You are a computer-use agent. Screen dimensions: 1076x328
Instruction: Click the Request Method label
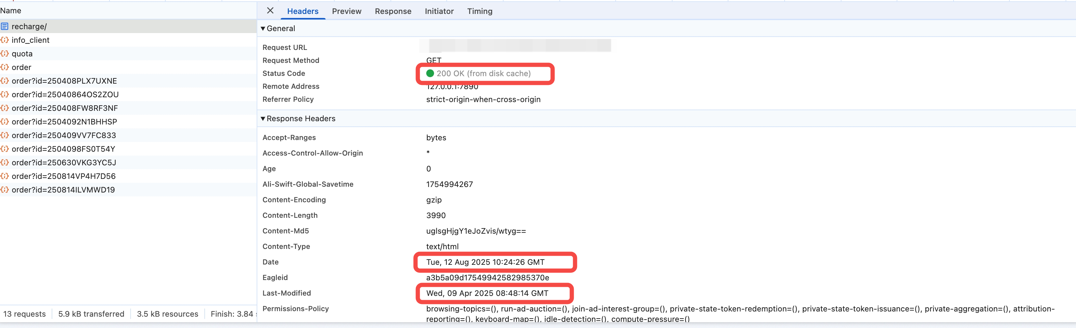point(291,60)
